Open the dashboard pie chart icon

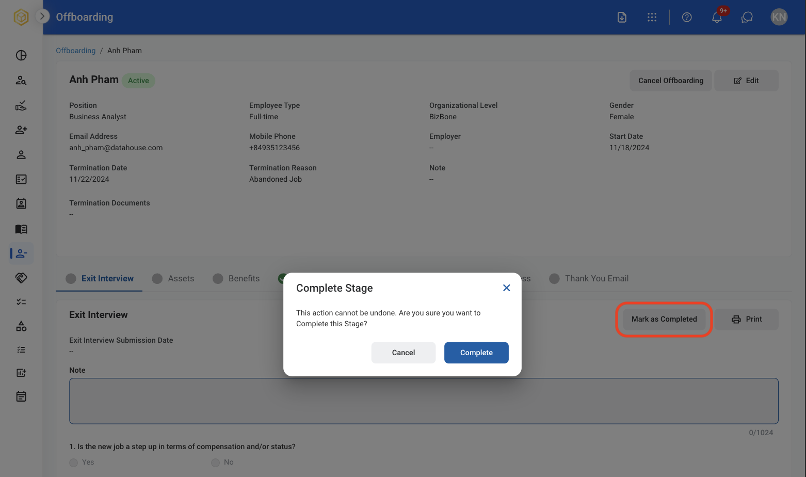(21, 55)
